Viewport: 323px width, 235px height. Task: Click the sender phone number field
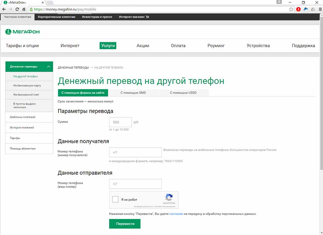click(x=135, y=184)
